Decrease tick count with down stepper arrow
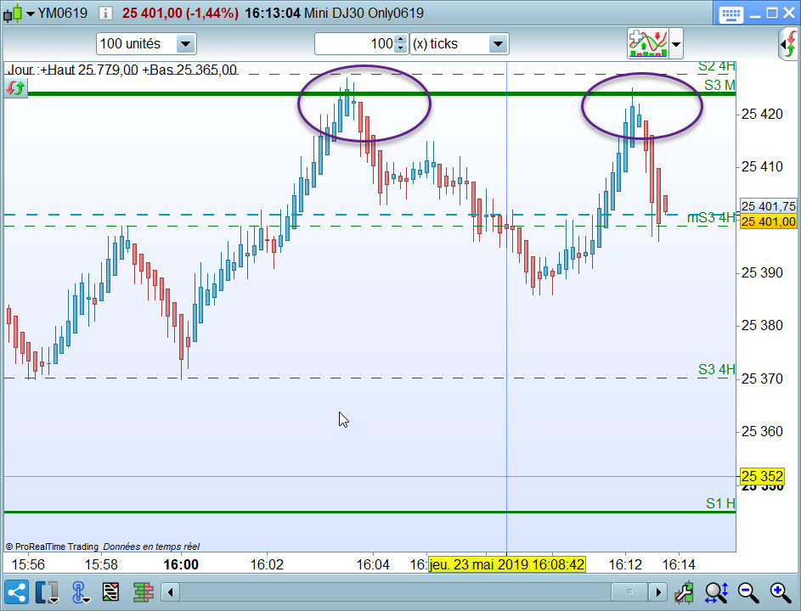 pyautogui.click(x=401, y=49)
